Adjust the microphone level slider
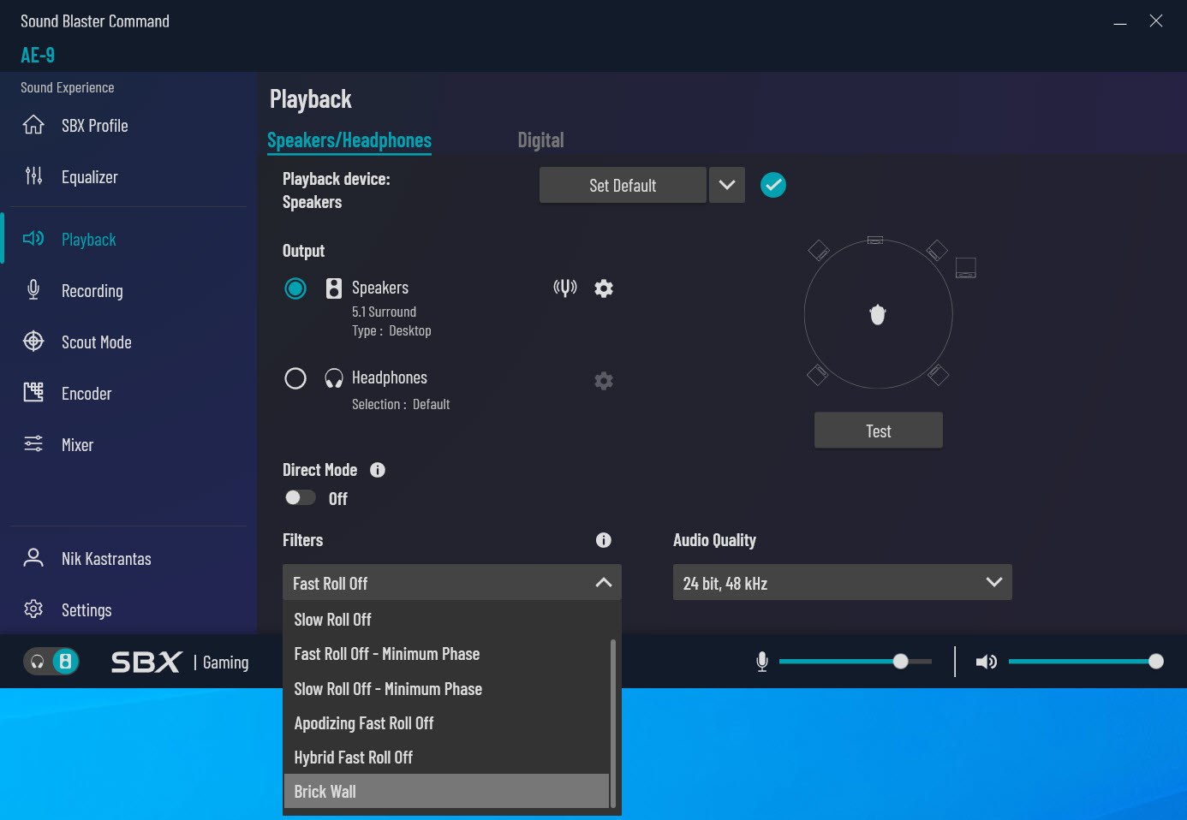 pyautogui.click(x=856, y=662)
